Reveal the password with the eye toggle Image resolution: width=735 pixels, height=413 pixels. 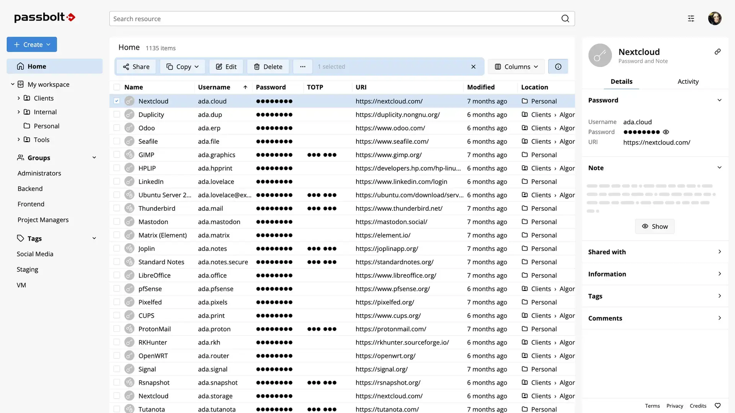point(666,132)
